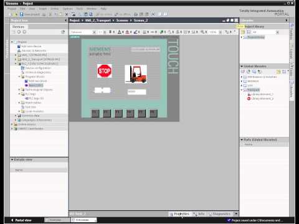299x224 pixels.
Task: Open the Options menu
Action: point(68,9)
